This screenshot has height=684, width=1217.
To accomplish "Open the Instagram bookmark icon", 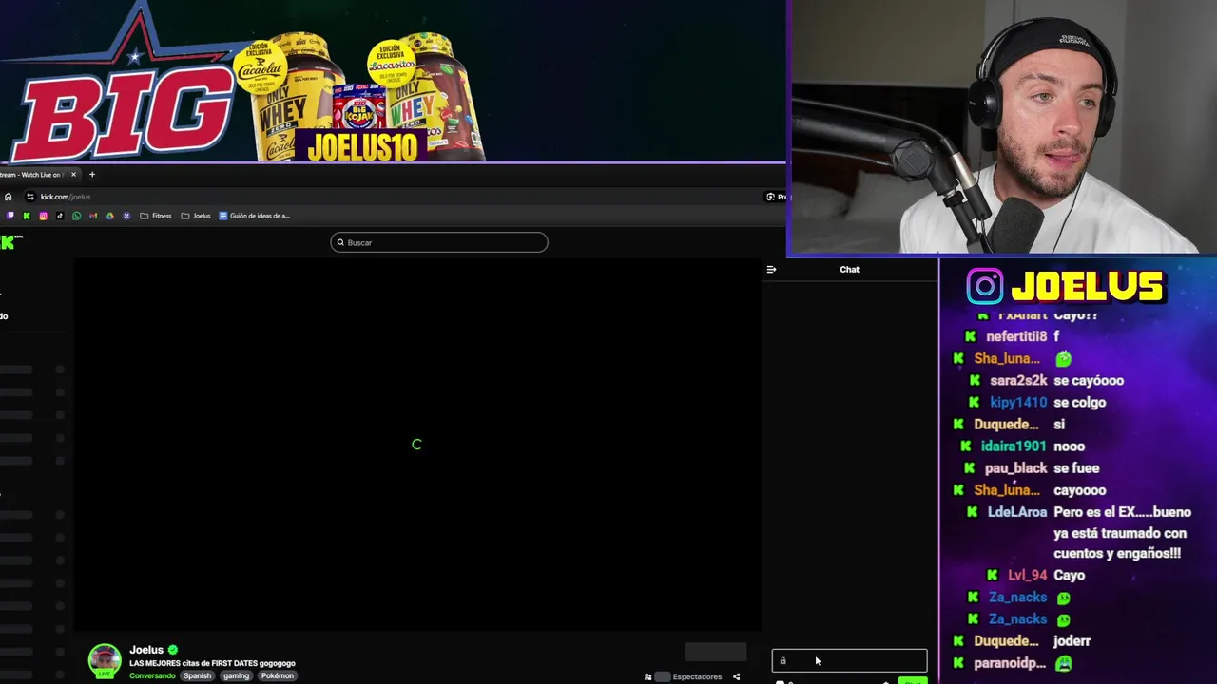I will (43, 216).
